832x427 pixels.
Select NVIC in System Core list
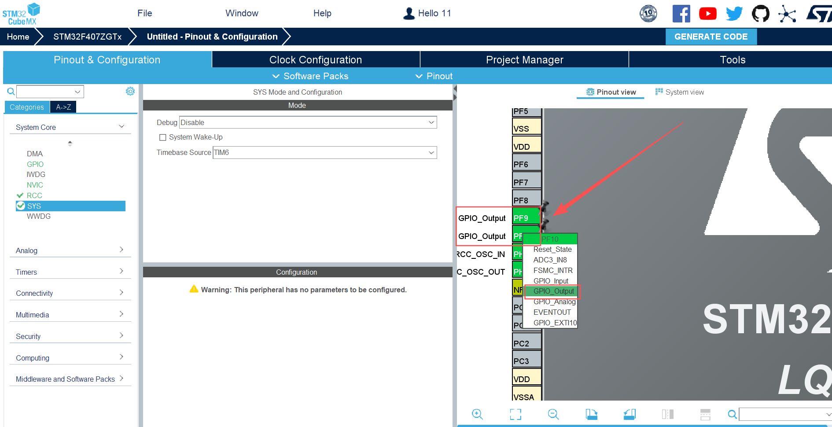35,185
